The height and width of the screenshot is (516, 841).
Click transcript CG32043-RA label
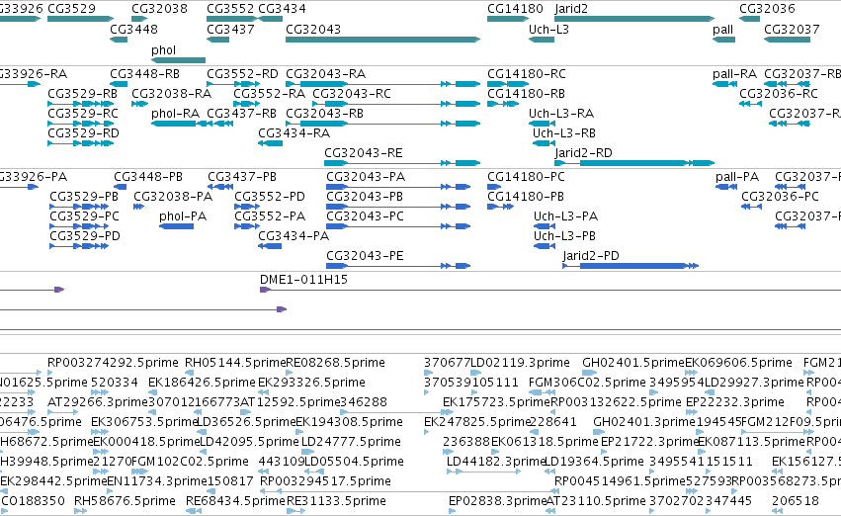(325, 73)
